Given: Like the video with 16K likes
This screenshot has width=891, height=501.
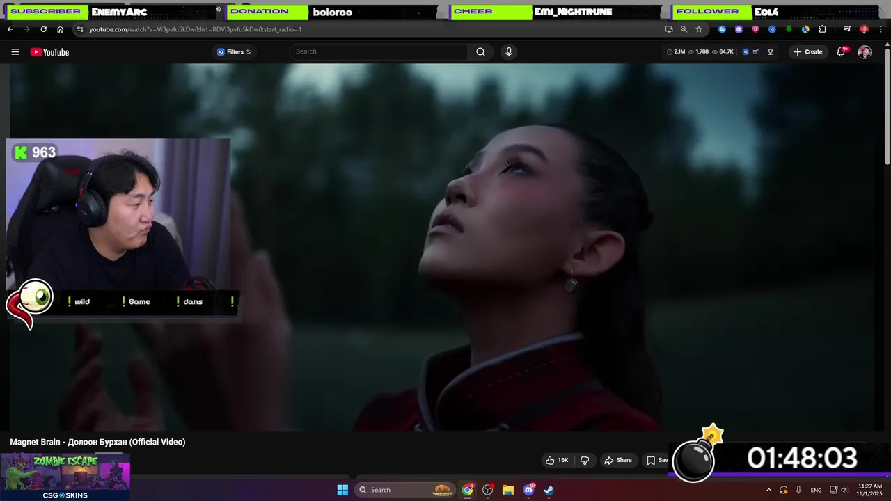Looking at the screenshot, I should [557, 460].
